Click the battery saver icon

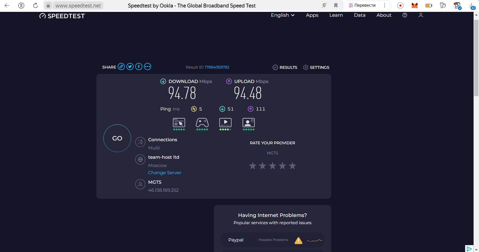[429, 5]
